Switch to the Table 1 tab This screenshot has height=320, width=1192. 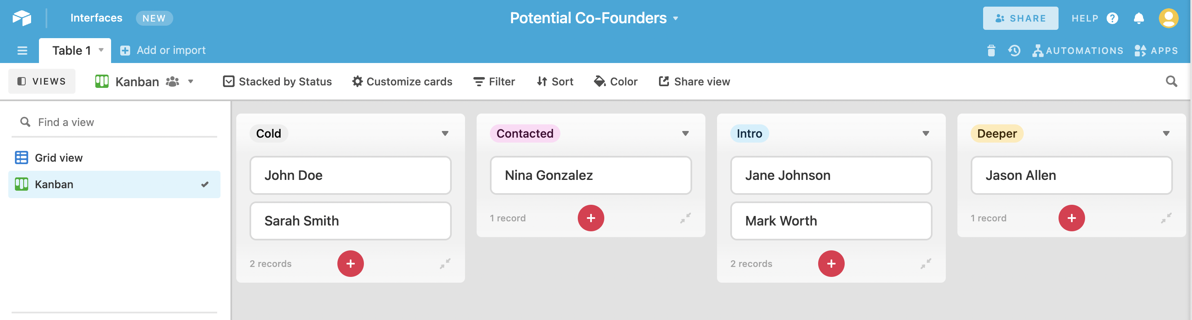[x=75, y=51]
